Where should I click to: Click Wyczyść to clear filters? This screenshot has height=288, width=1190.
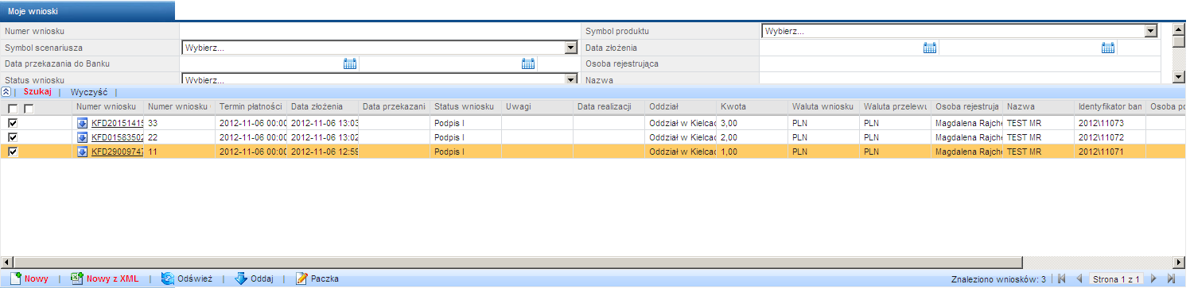89,92
